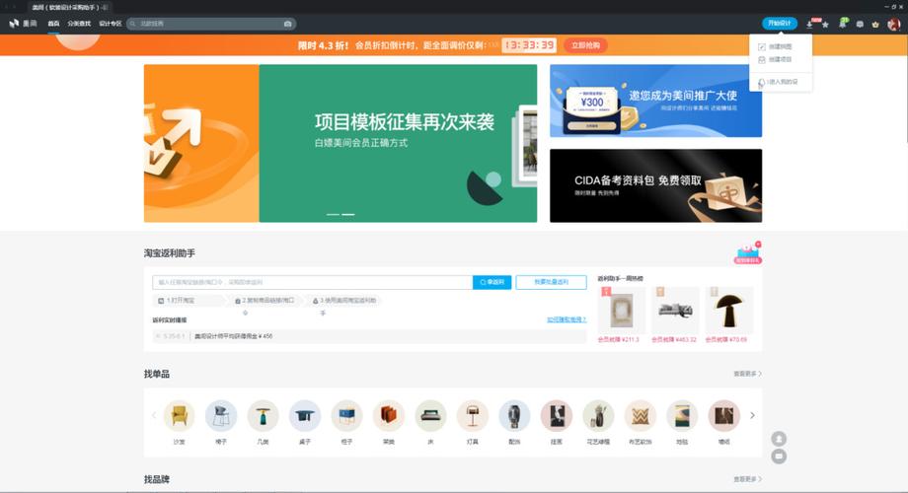This screenshot has height=493, width=908.
Task: Click the crown membership icon
Action: 875,25
